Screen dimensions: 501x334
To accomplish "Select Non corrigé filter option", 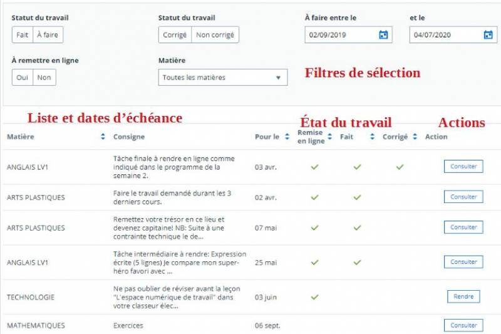I will (x=215, y=35).
